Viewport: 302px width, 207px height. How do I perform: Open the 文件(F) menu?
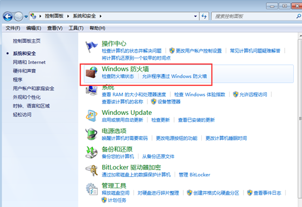[x=13, y=28]
